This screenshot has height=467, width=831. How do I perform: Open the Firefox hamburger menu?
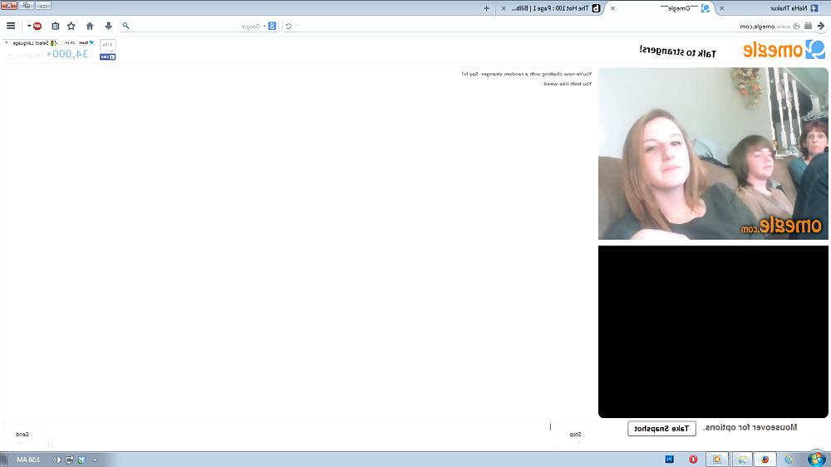coord(11,26)
